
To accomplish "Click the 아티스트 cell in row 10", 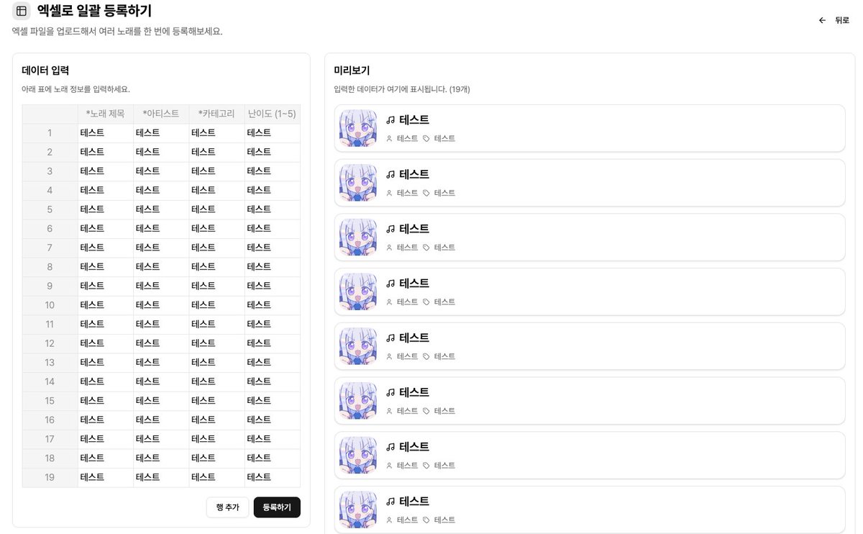I will point(161,305).
